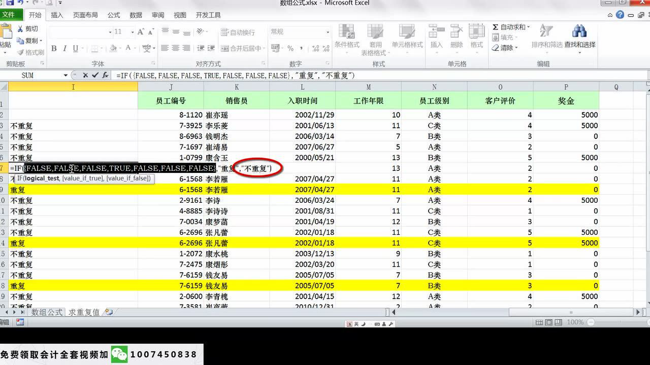Click the 复制 copy button
The height and width of the screenshot is (365, 650).
point(30,41)
